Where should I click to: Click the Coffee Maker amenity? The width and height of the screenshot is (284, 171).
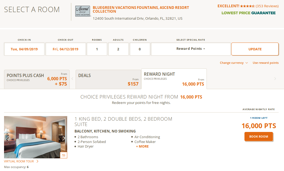145,142
